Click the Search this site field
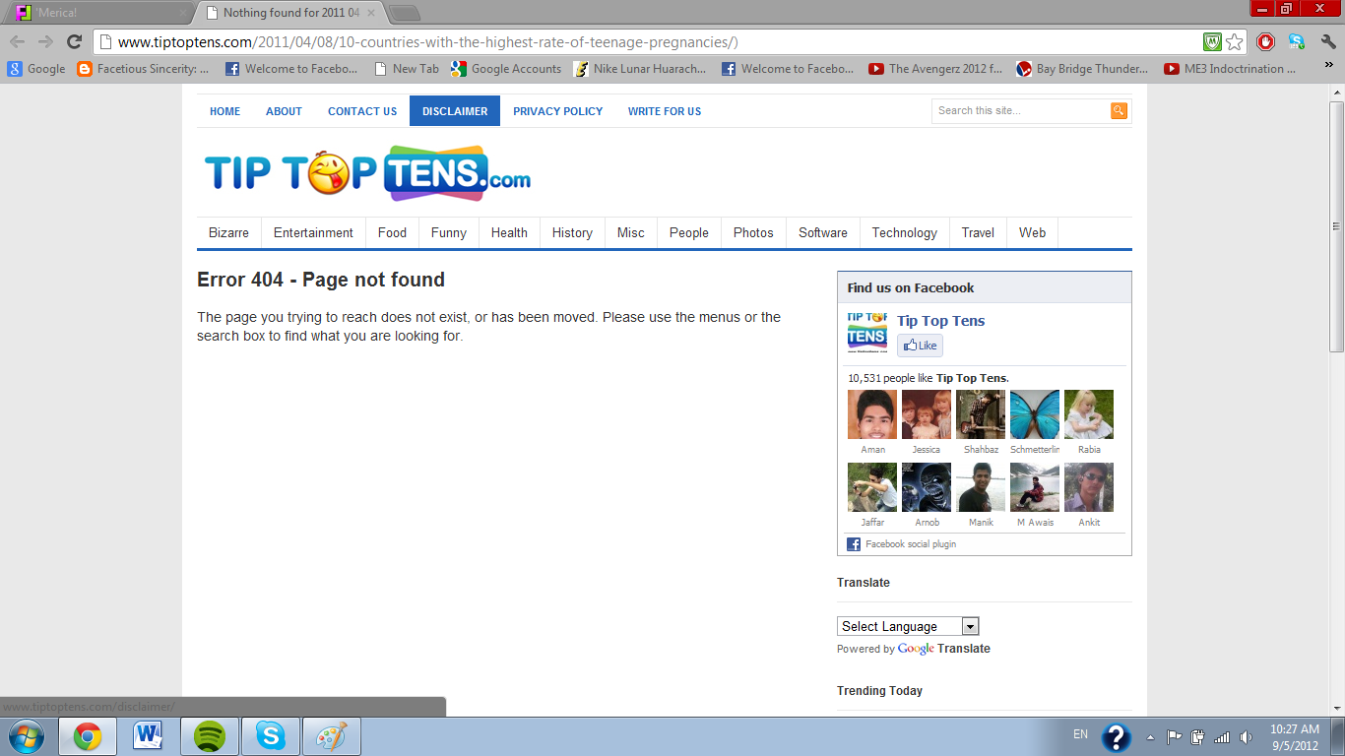 (1019, 111)
